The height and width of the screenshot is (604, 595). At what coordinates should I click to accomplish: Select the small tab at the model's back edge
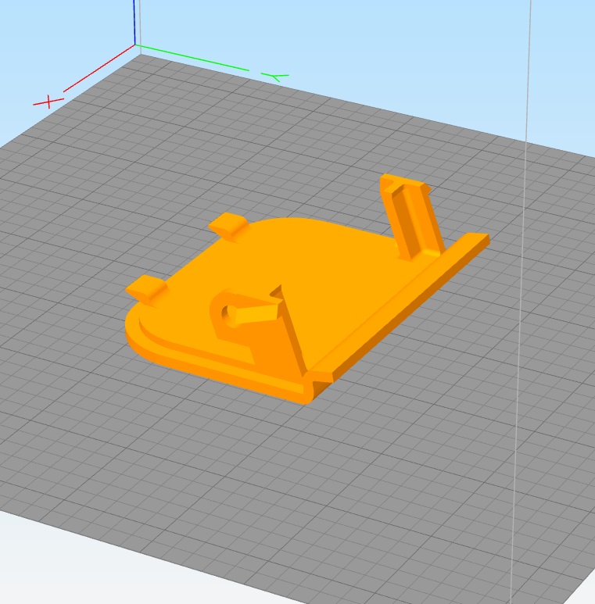[x=228, y=226]
